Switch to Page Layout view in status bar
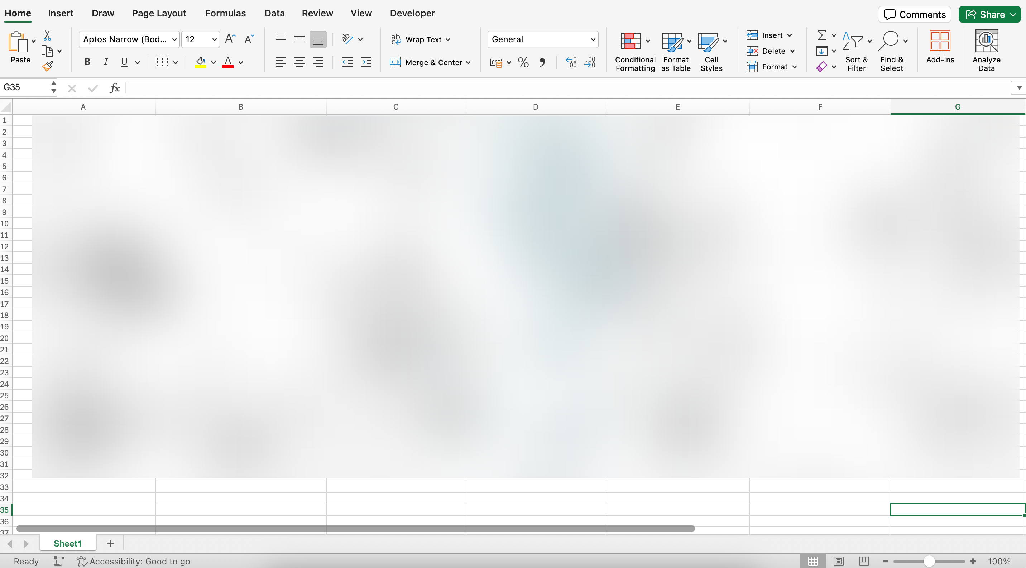Image resolution: width=1026 pixels, height=568 pixels. coord(838,561)
